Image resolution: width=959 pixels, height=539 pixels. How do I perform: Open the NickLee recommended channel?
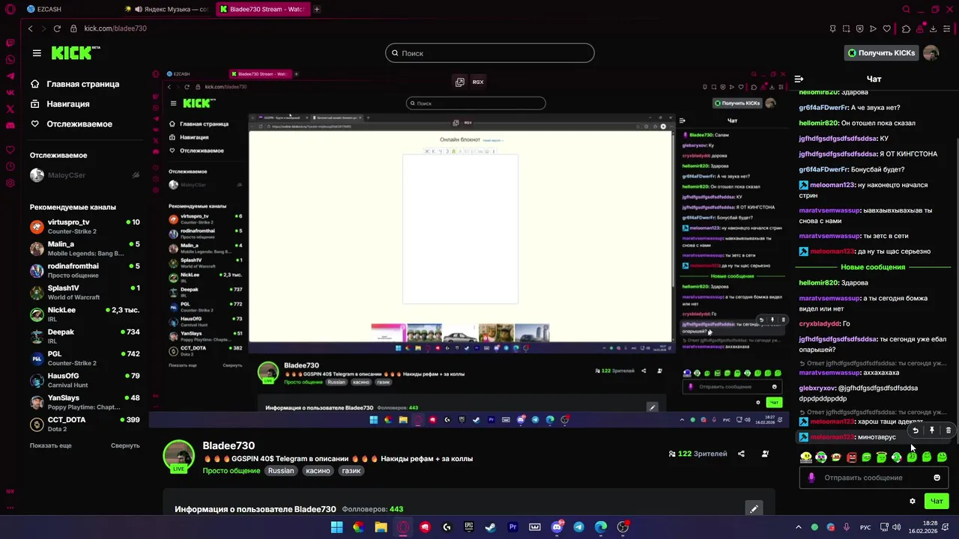pyautogui.click(x=85, y=314)
